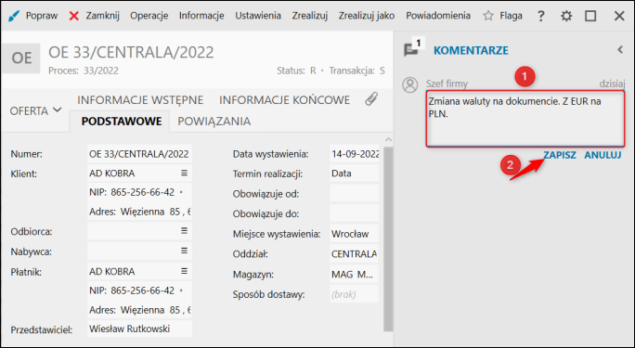Click Zrealizuj in the toolbar
The image size is (635, 348).
(310, 16)
